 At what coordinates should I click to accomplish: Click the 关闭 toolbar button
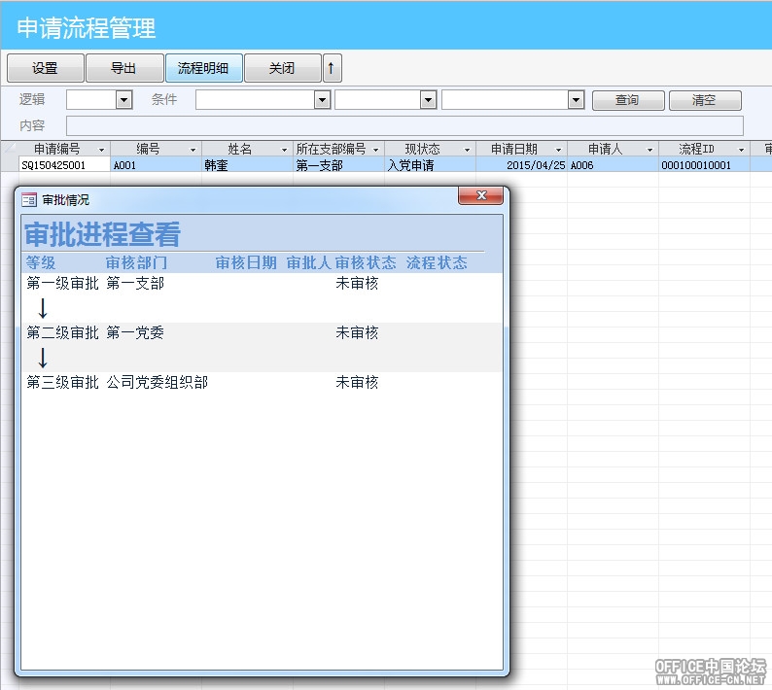coord(283,68)
